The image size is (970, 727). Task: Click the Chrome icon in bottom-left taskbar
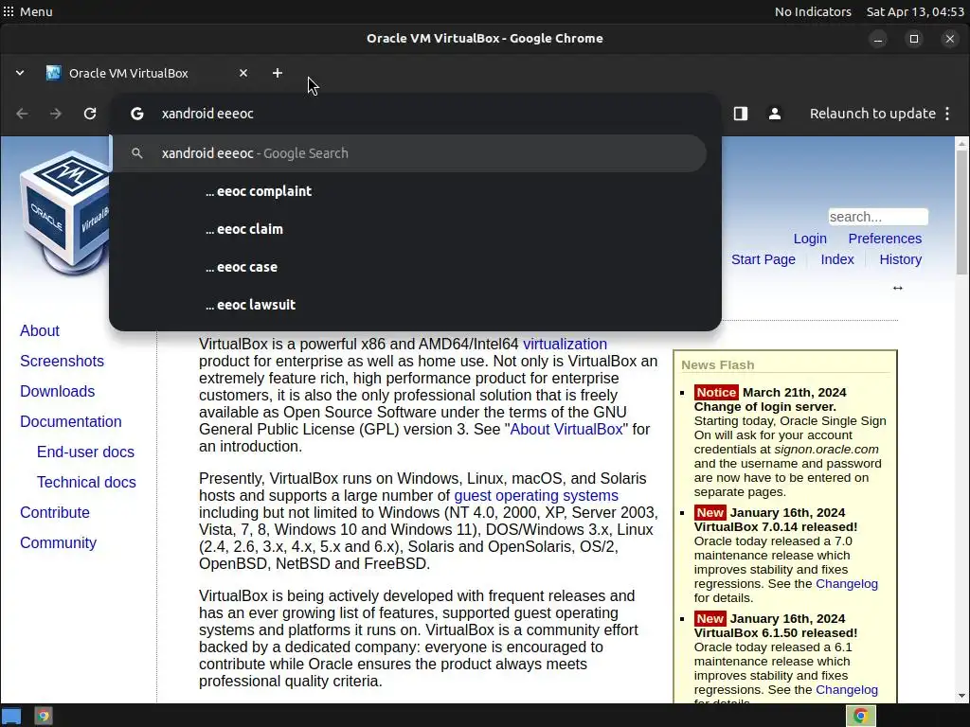point(43,716)
